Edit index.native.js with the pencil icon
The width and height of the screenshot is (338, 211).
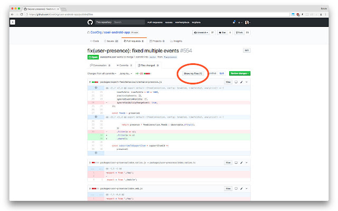(x=241, y=162)
